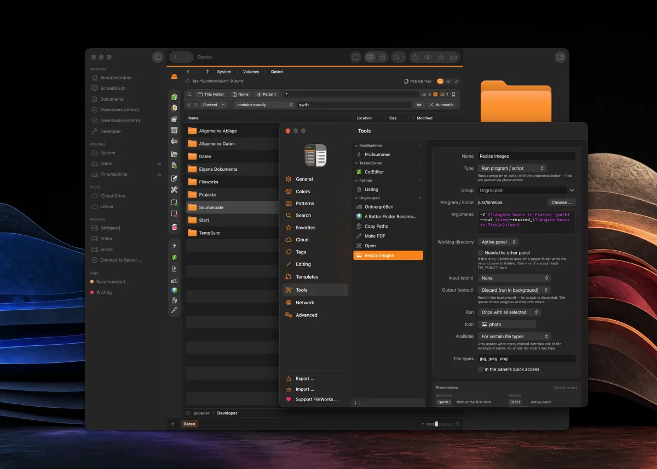Add a new tool with plus button
The height and width of the screenshot is (469, 657).
(x=355, y=403)
